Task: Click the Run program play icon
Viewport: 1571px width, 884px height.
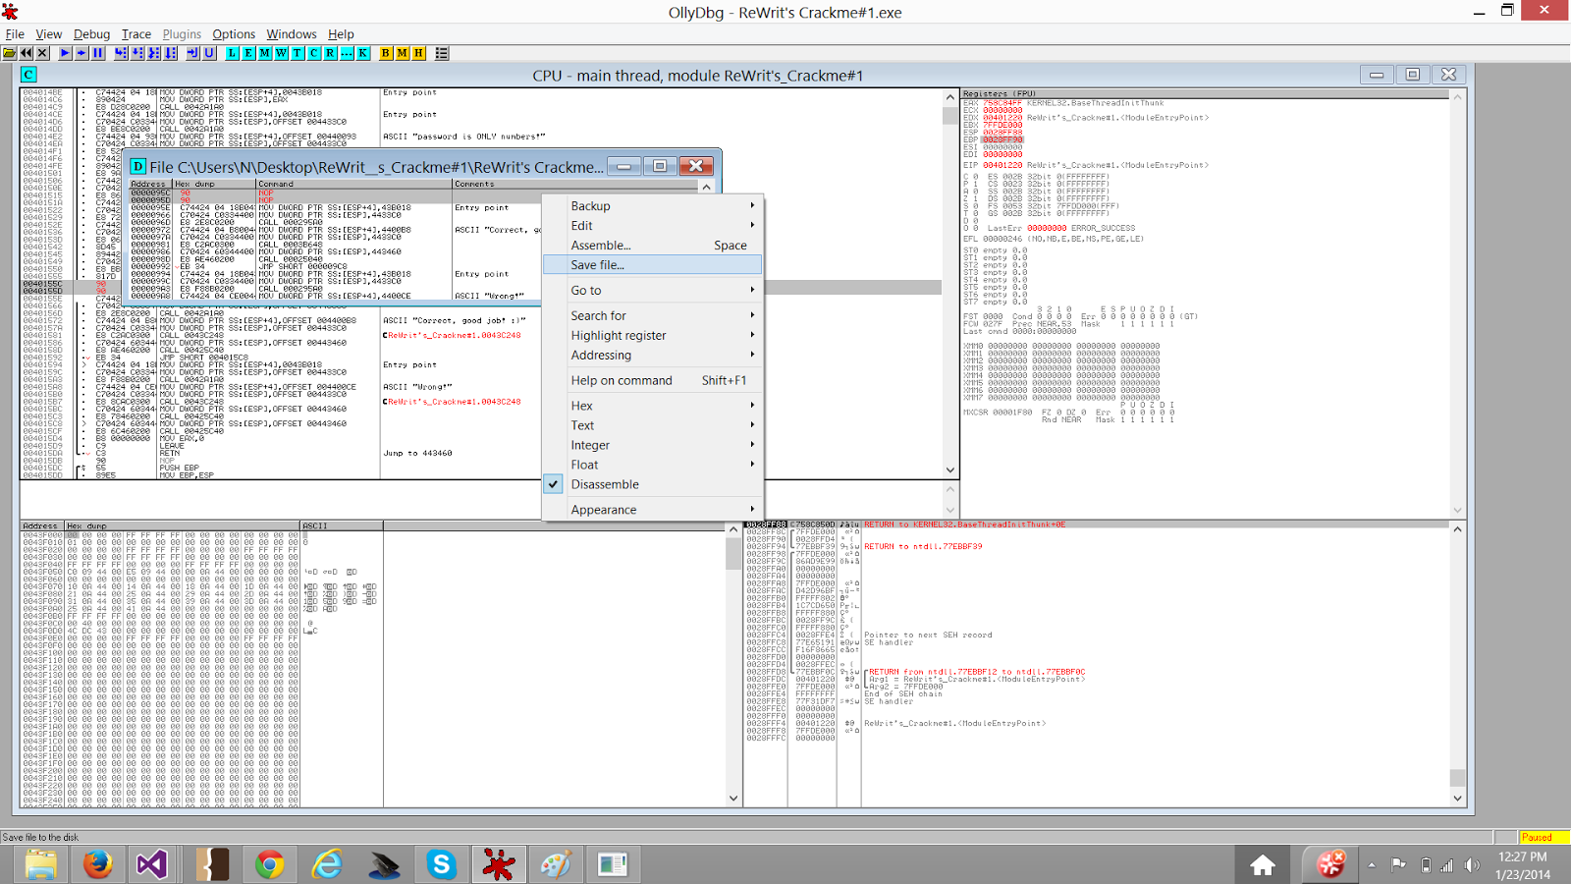Action: click(x=65, y=53)
